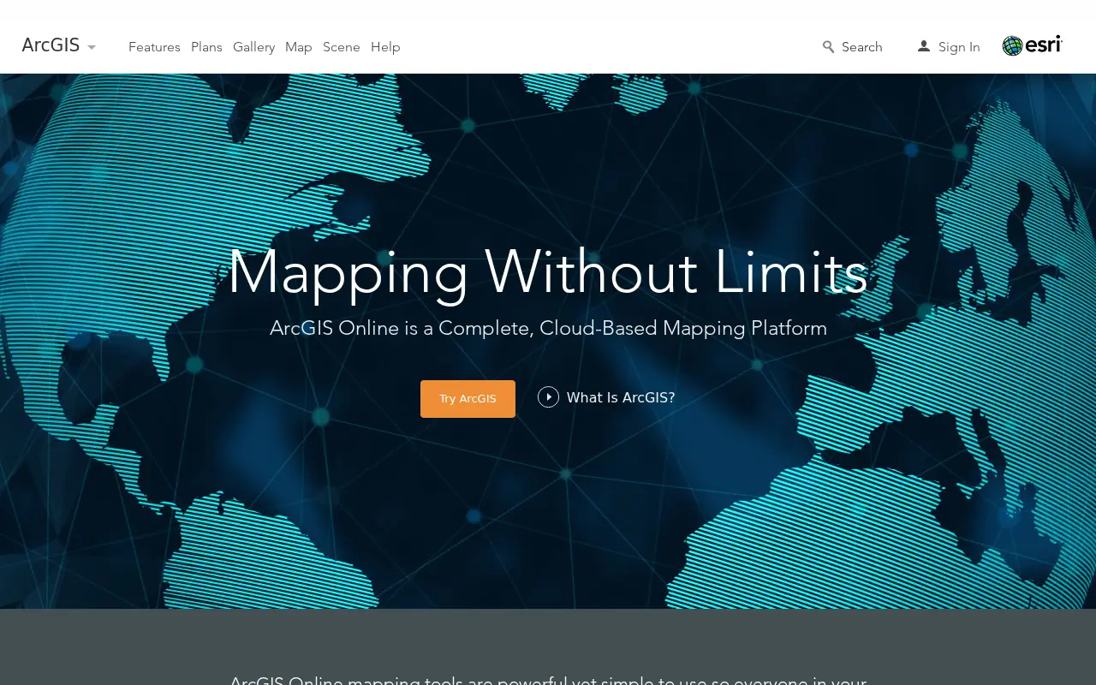Play the What Is ArcGIS video icon

click(548, 397)
